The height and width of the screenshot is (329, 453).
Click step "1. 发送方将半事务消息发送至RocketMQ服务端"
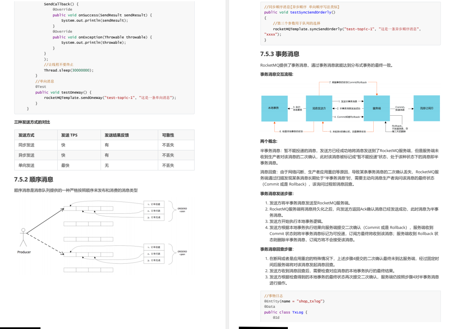click(x=308, y=203)
